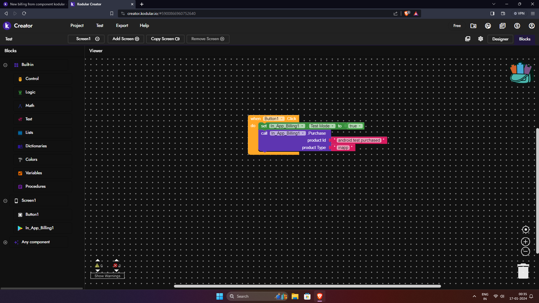
Task: Open the assets manager icon near Designer
Action: (468, 39)
